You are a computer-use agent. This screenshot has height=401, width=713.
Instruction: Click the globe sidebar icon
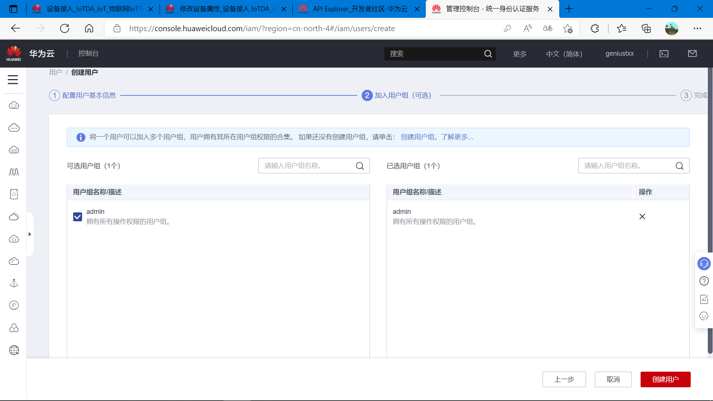coord(14,350)
